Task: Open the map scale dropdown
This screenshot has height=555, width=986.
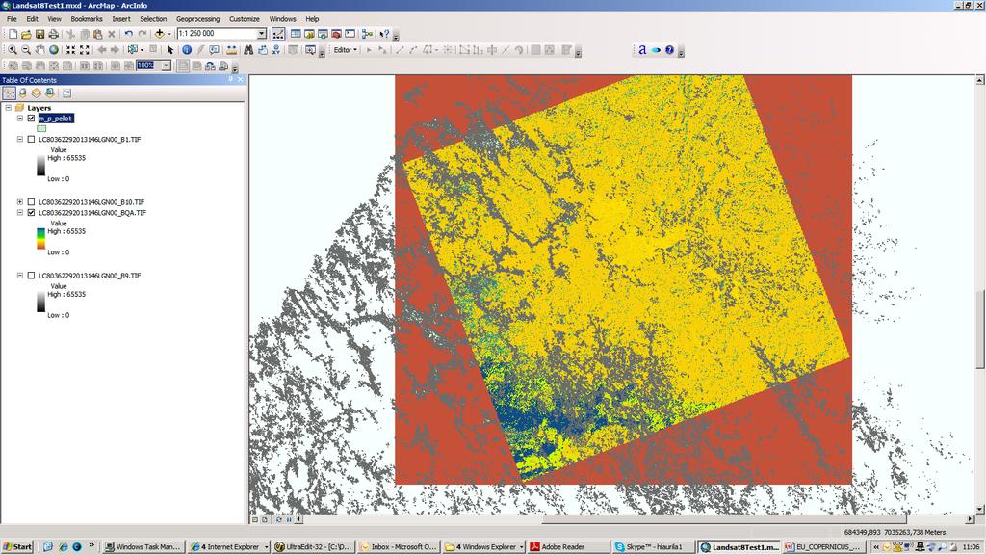Action: point(262,34)
